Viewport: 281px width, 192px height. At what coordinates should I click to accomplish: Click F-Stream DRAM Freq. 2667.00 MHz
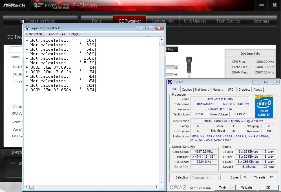(x=253, y=72)
